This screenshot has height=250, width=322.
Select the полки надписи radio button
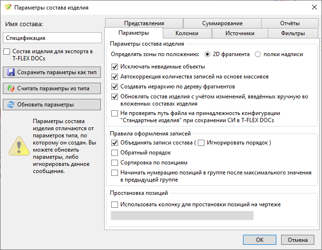pos(258,54)
